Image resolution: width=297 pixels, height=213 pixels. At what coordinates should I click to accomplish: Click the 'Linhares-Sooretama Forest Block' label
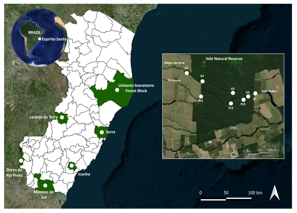pos(136,88)
